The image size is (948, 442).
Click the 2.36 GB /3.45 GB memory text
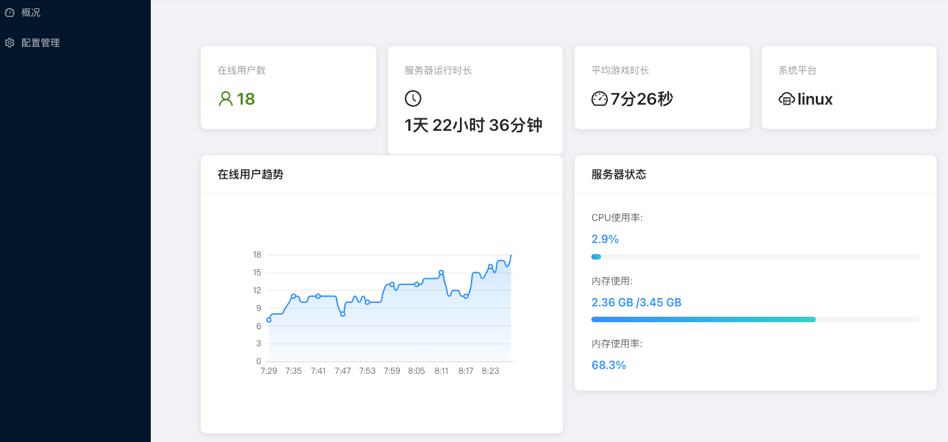(x=636, y=302)
